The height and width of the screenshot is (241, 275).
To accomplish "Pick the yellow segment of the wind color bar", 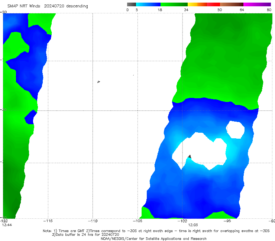I will [x=192, y=4].
